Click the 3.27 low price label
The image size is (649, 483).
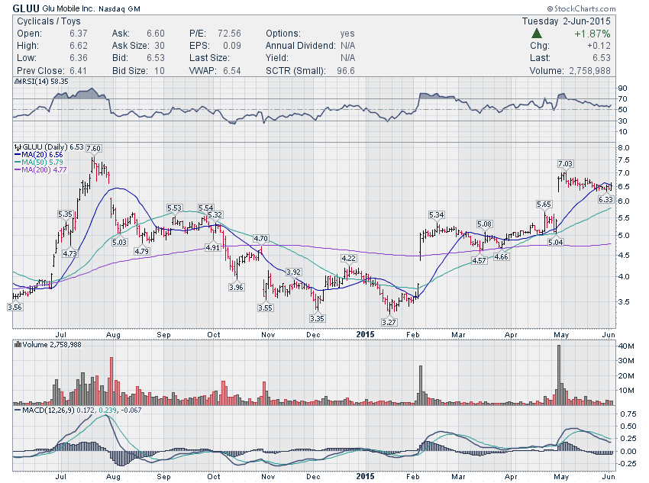(389, 322)
